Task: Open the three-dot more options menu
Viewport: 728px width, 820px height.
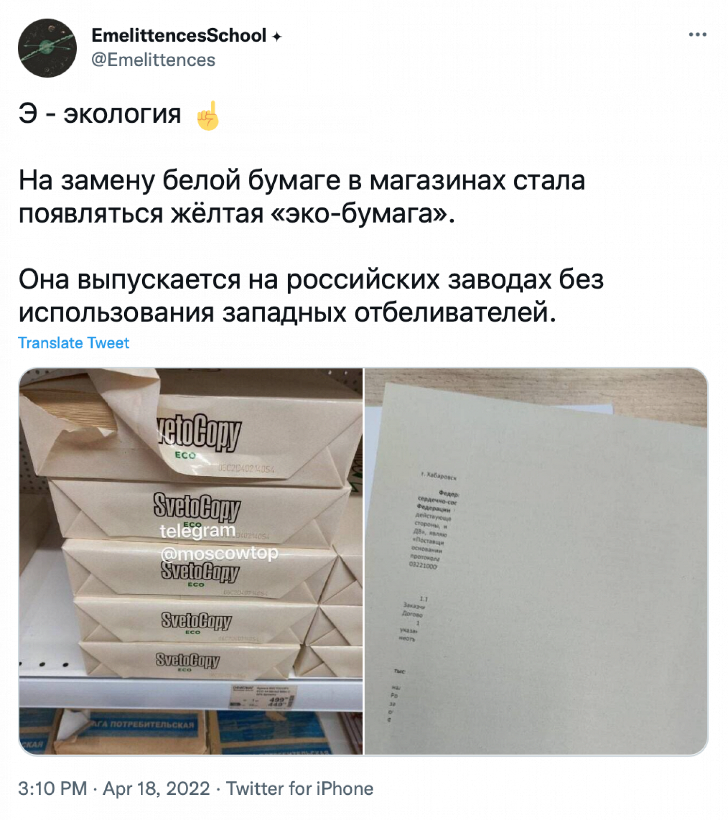Action: pos(697,34)
